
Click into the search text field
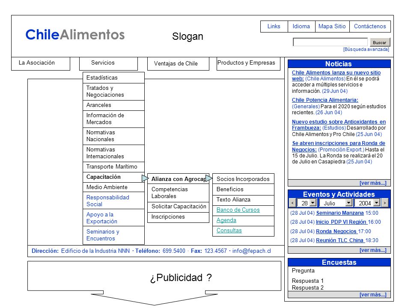[x=330, y=42]
